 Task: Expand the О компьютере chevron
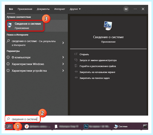tap(63, 57)
